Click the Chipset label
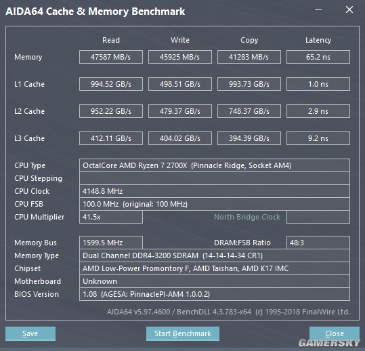The width and height of the screenshot is (365, 351). click(x=28, y=268)
